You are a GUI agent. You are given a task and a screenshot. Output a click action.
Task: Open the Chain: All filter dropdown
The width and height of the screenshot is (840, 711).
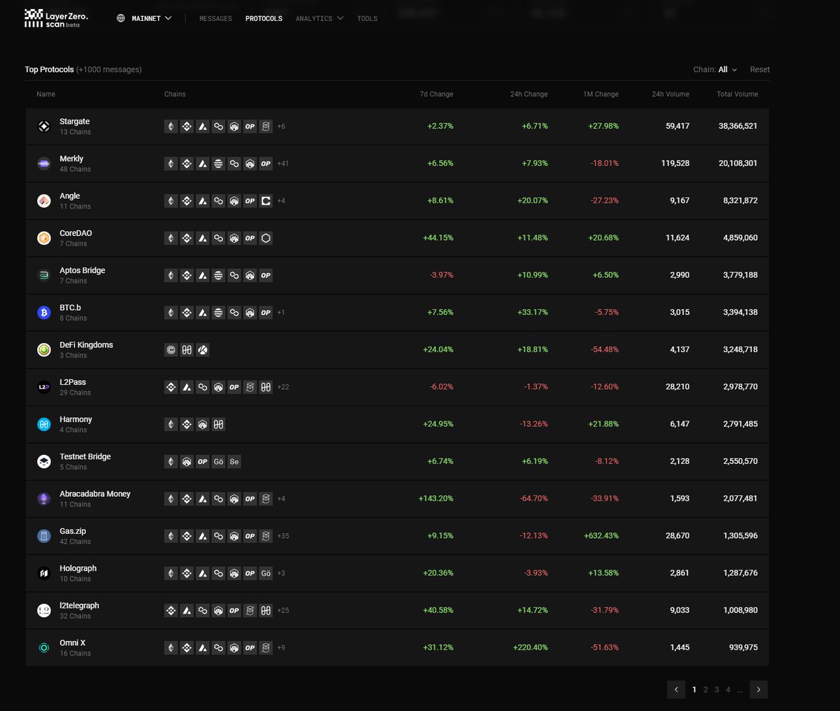(x=715, y=69)
